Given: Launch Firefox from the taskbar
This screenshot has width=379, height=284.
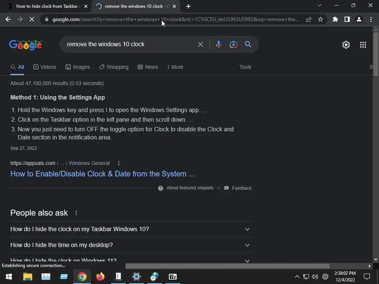Looking at the screenshot, I should coord(100,277).
